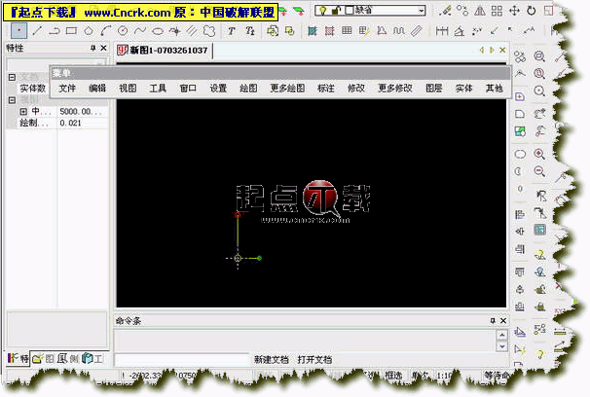Screen dimensions: 590x397
Task: Expand the 中 property tree node
Action: tap(22, 112)
